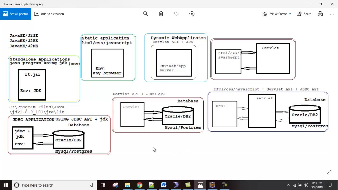Select the active Photos app taskbar icon

(x=200, y=185)
